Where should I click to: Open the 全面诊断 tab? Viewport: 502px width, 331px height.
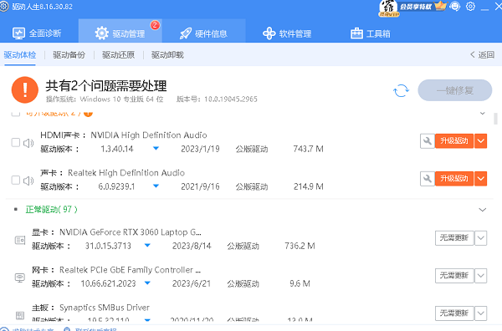coord(37,33)
